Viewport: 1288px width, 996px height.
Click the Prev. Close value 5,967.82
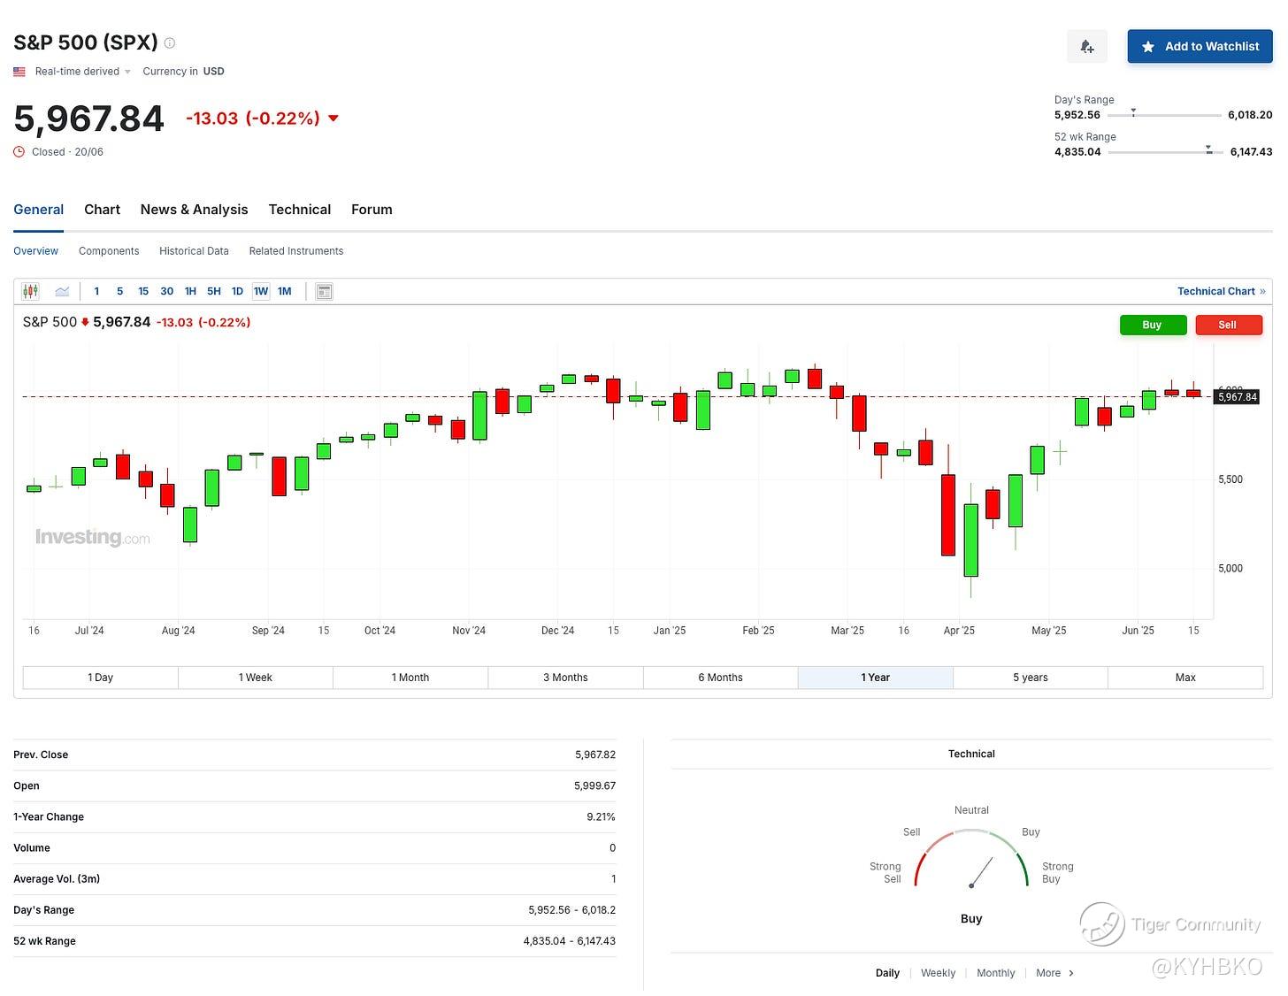pyautogui.click(x=594, y=755)
